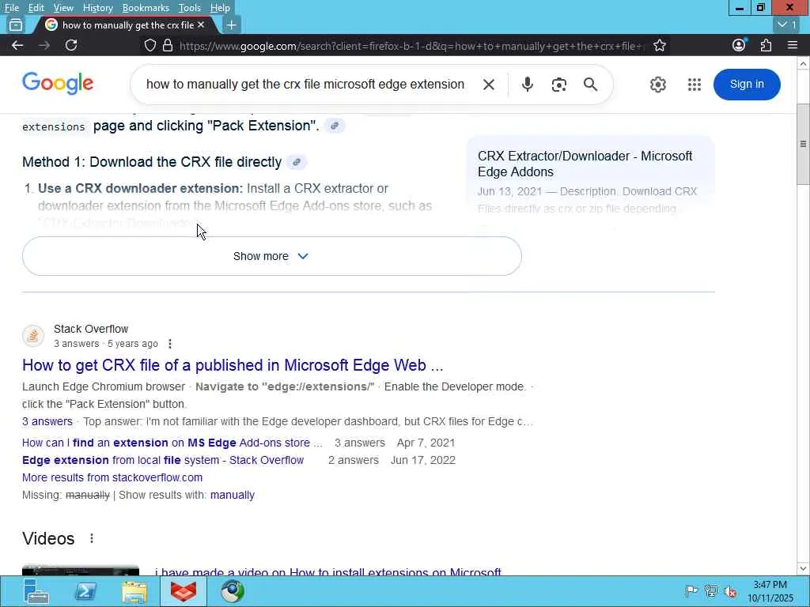Screen dimensions: 810x607
Task: Click the globe browser taskbar icon
Action: (x=233, y=591)
